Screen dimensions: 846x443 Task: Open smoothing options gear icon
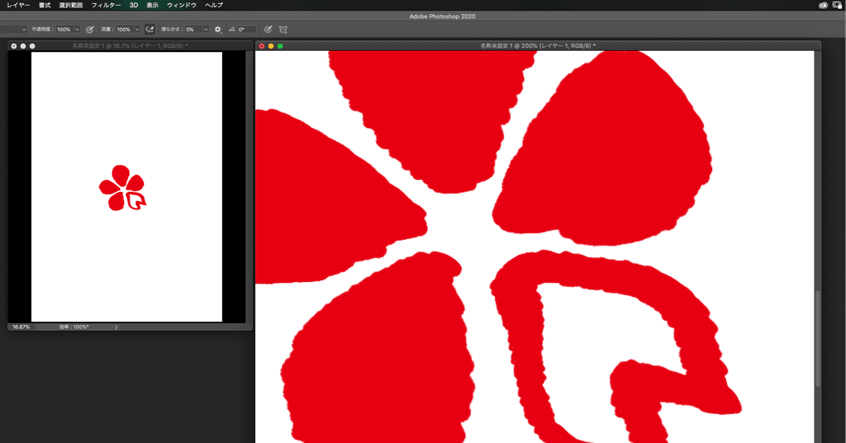tap(218, 30)
